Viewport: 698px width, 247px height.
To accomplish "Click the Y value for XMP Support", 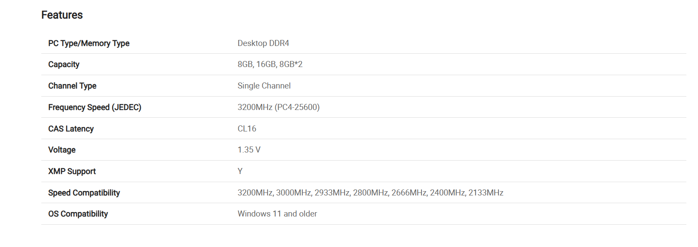I will [x=240, y=171].
